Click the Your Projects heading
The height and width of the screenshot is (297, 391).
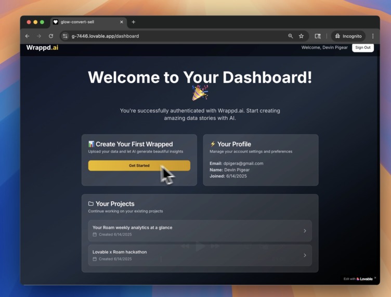(115, 204)
